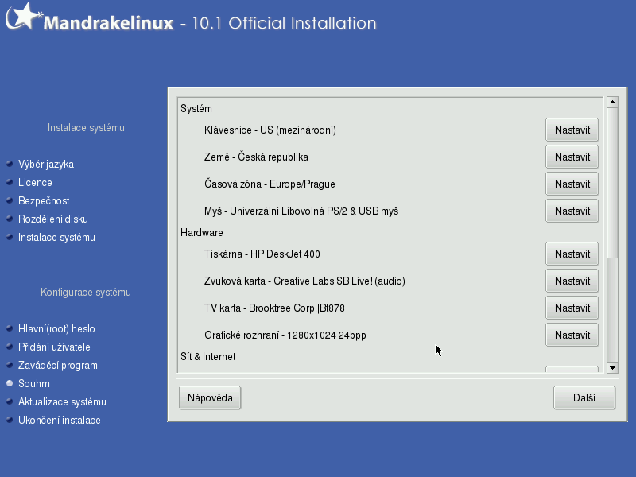Image resolution: width=636 pixels, height=477 pixels.
Task: Configure HP DeskJet 400 printer Nastavit
Action: pos(572,254)
